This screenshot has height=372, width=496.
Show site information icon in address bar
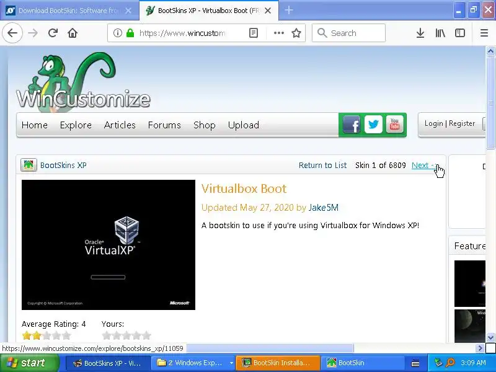[x=118, y=33]
